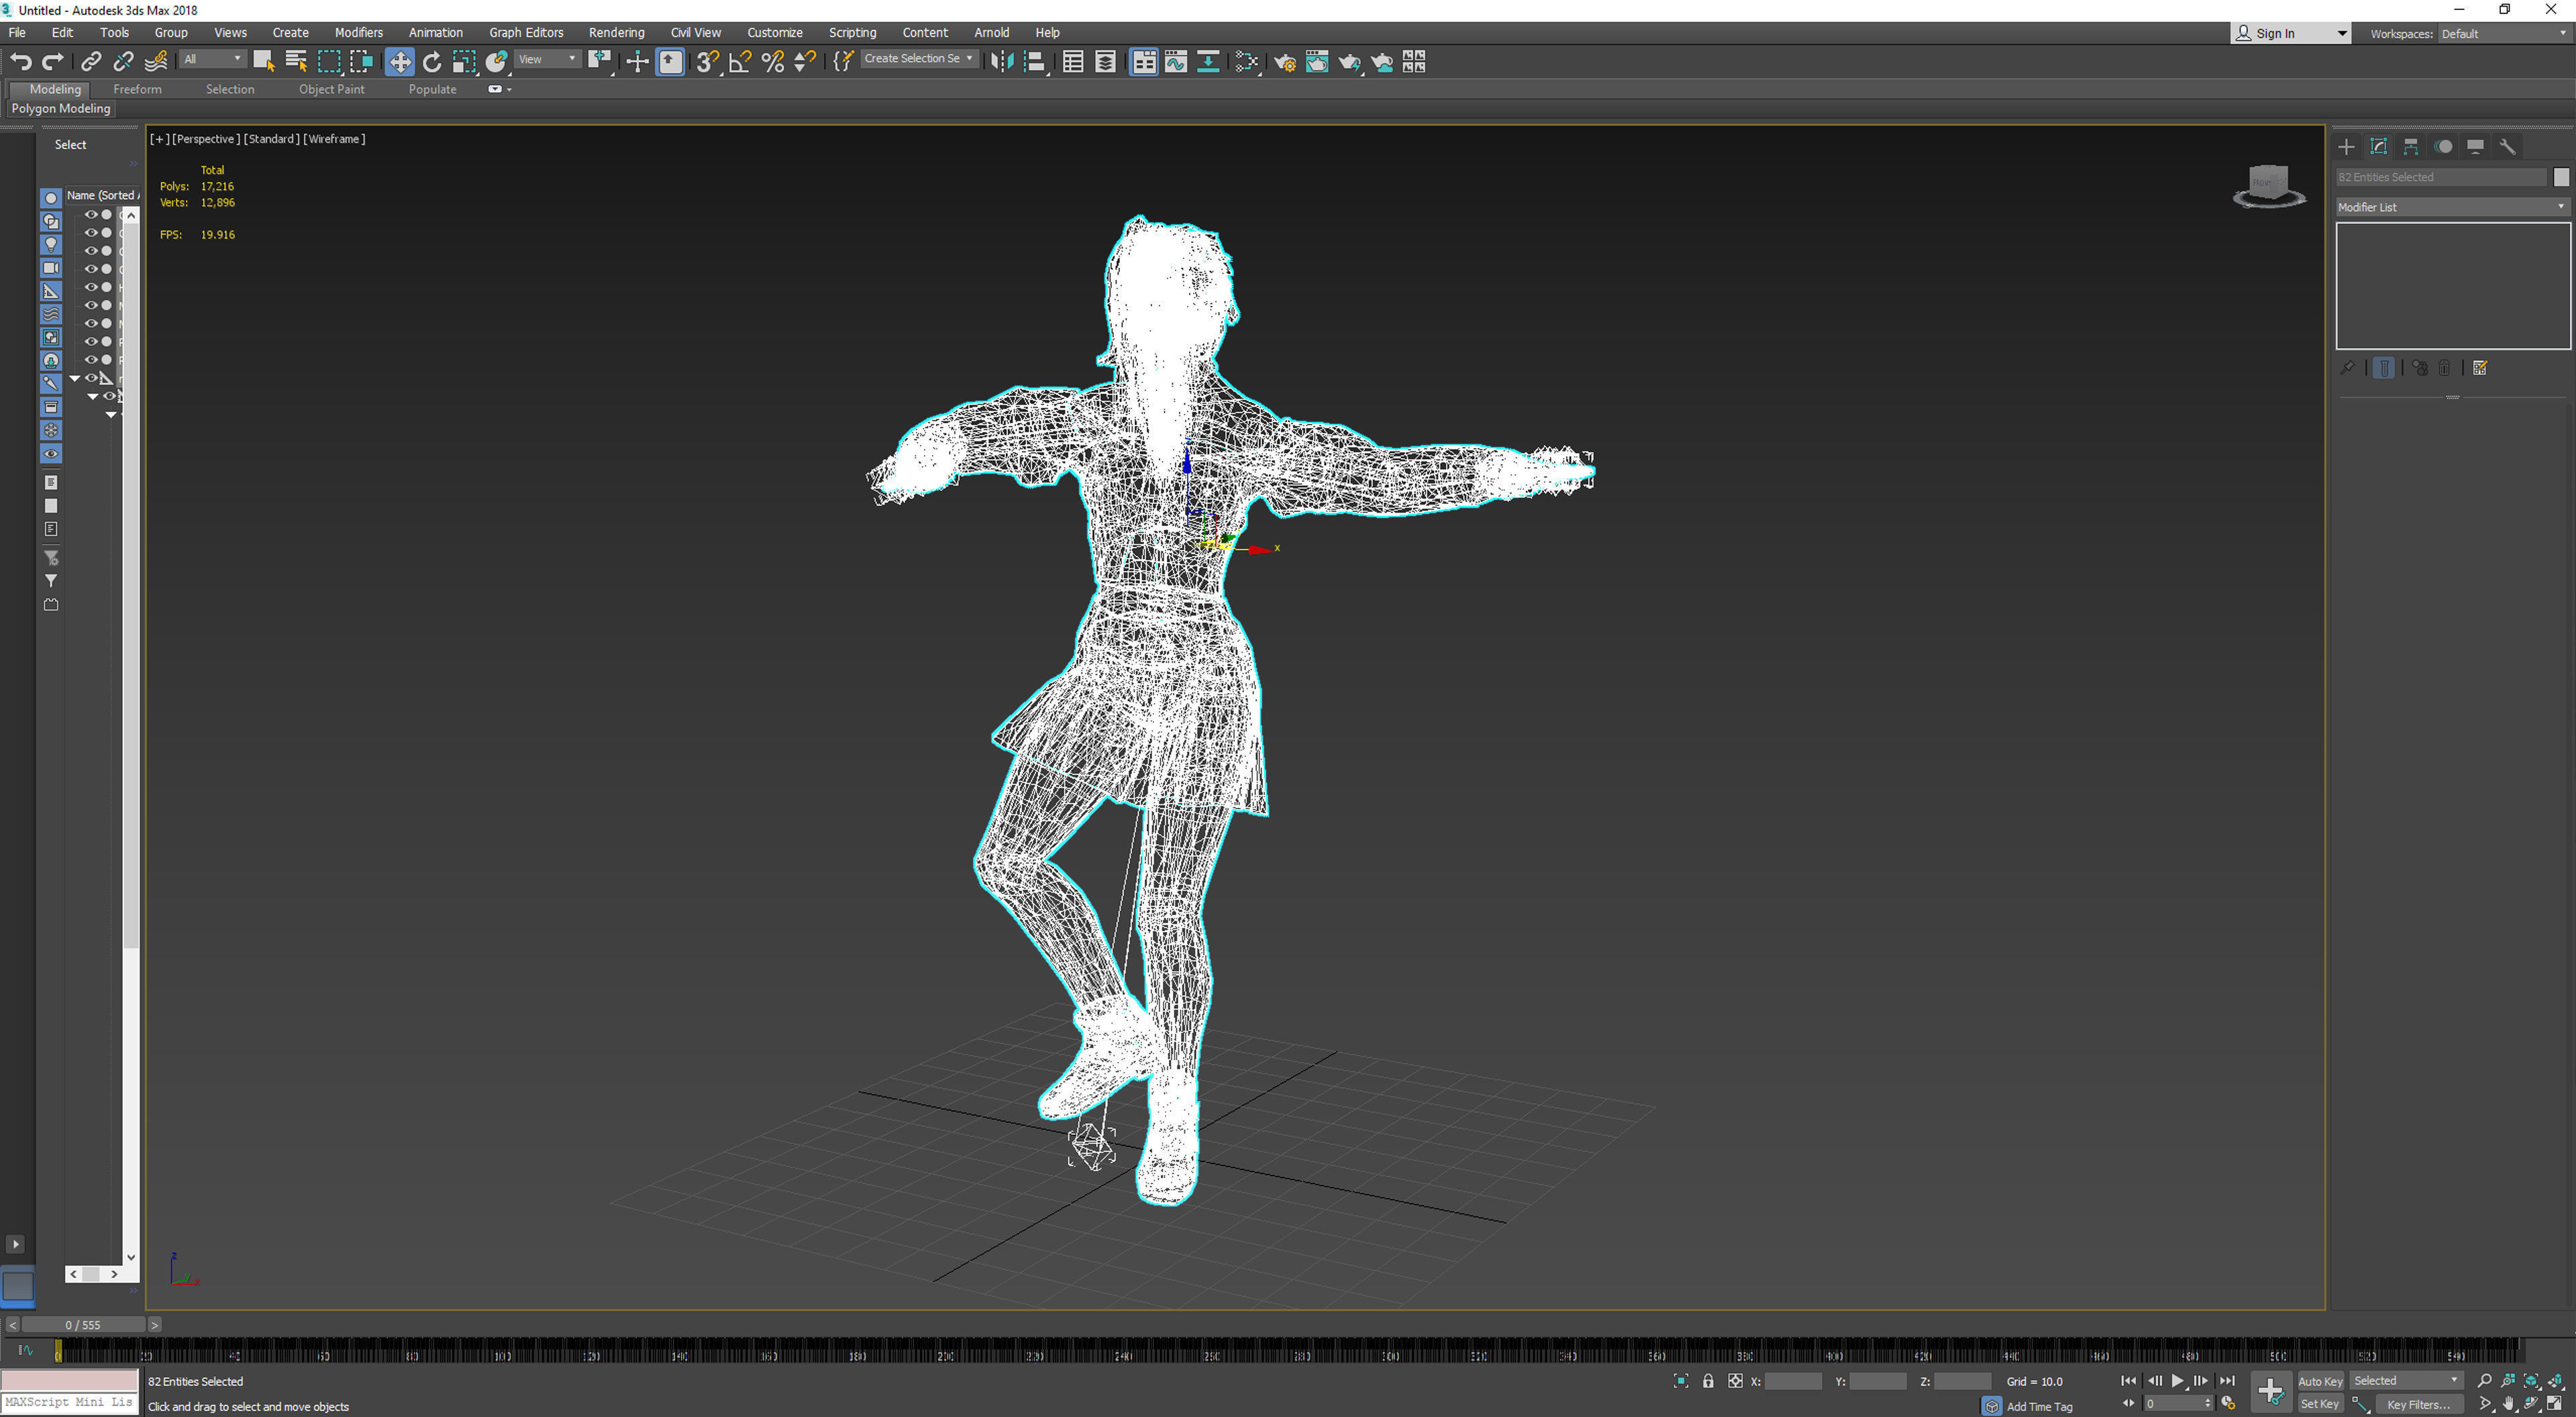
Task: Click Bind to Space Warp icon
Action: pos(156,62)
